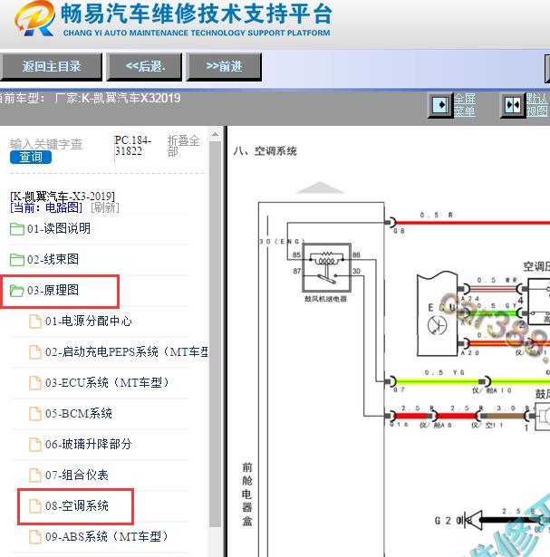The height and width of the screenshot is (557, 550).
Task: Click the sidebar scrollbar up arrow
Action: 215,134
